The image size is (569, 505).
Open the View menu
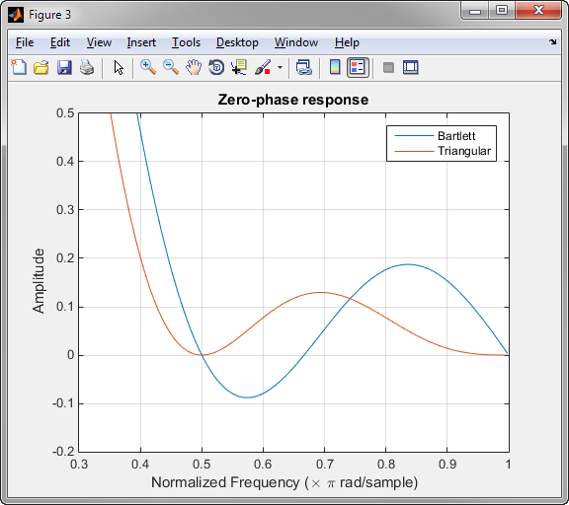pos(99,42)
